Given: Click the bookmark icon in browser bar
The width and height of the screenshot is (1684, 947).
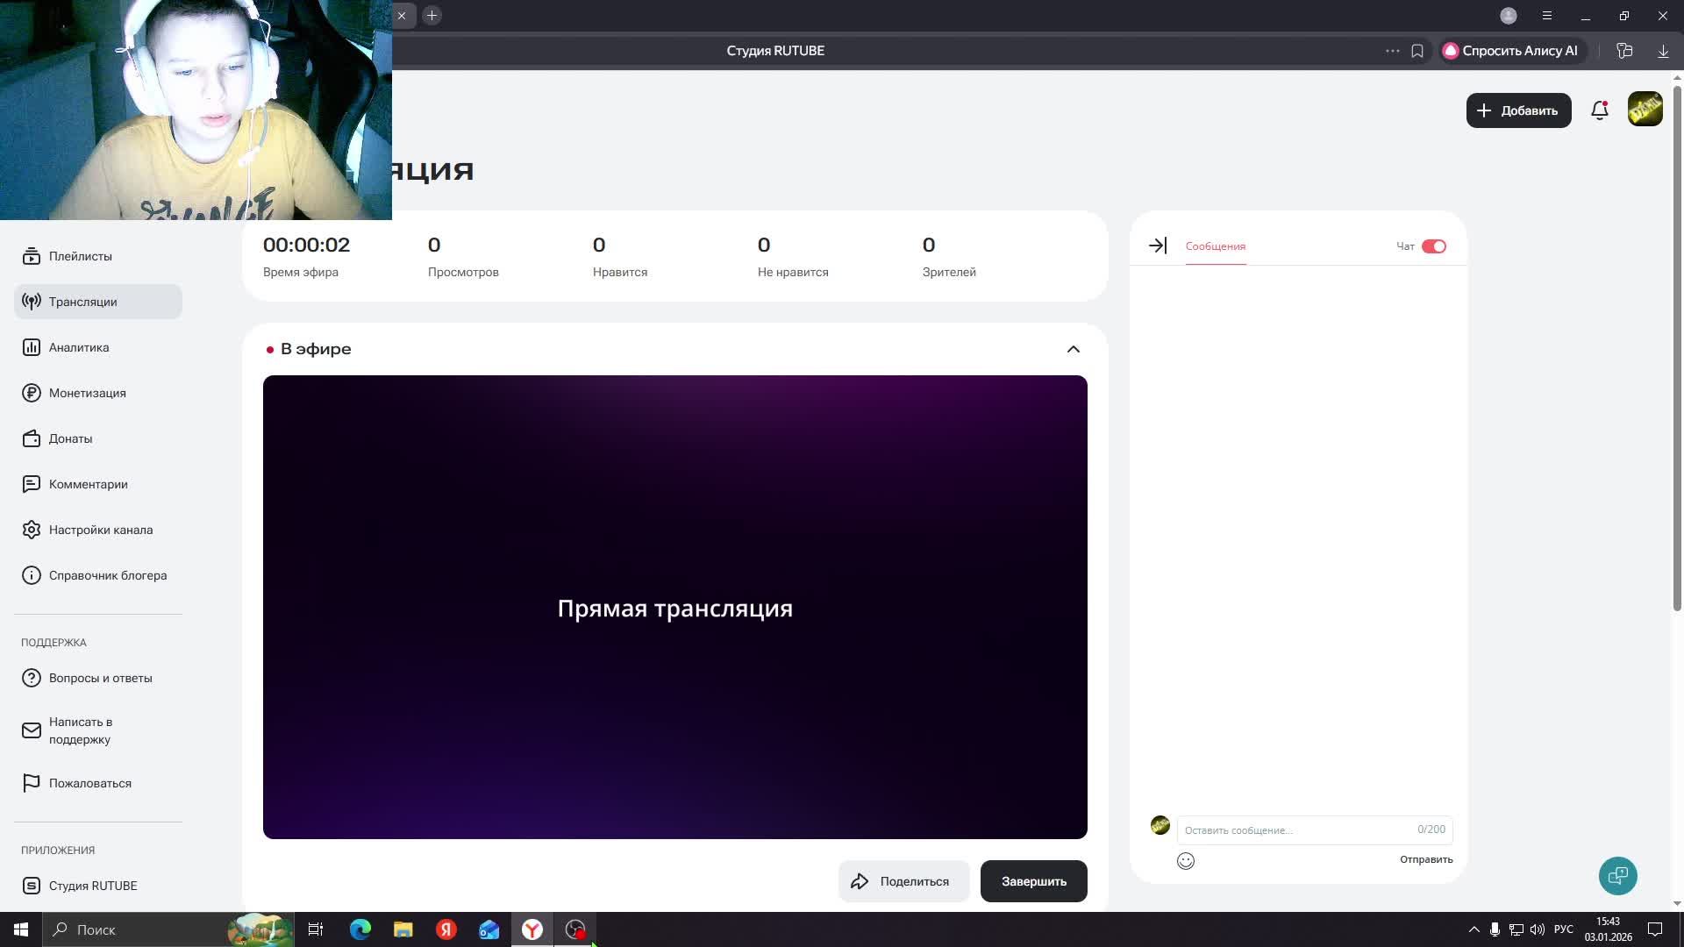Looking at the screenshot, I should pyautogui.click(x=1417, y=51).
